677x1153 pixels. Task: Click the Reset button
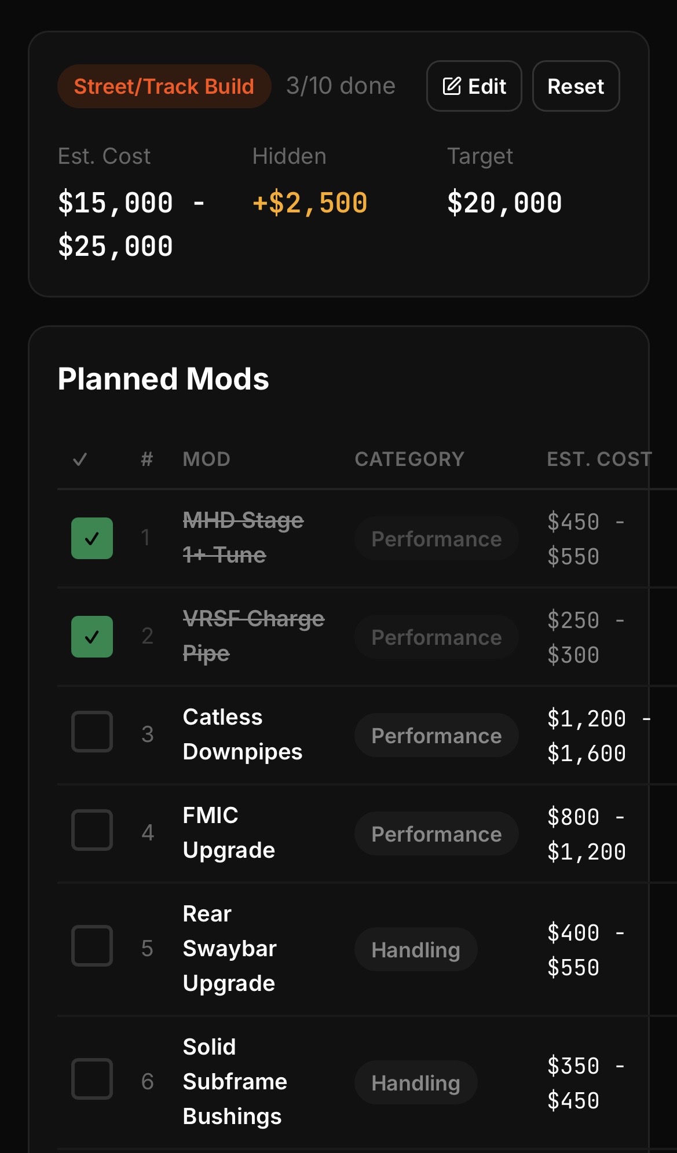(576, 86)
